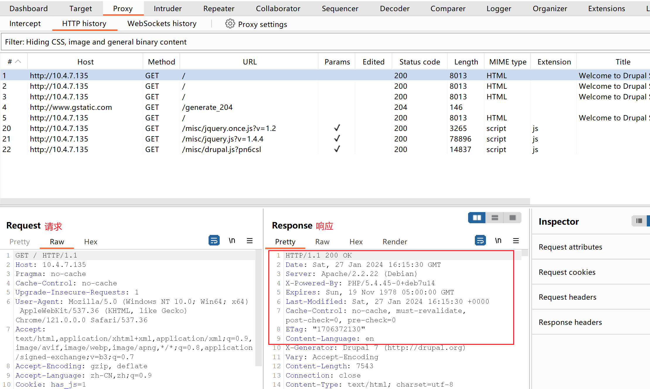This screenshot has height=389, width=650.
Task: Switch Response view to Pretty
Action: [285, 242]
